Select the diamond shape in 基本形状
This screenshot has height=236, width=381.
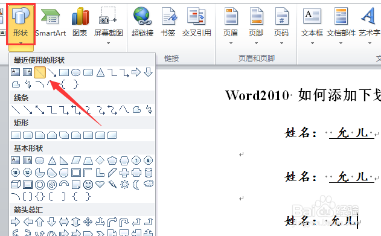[100, 161]
